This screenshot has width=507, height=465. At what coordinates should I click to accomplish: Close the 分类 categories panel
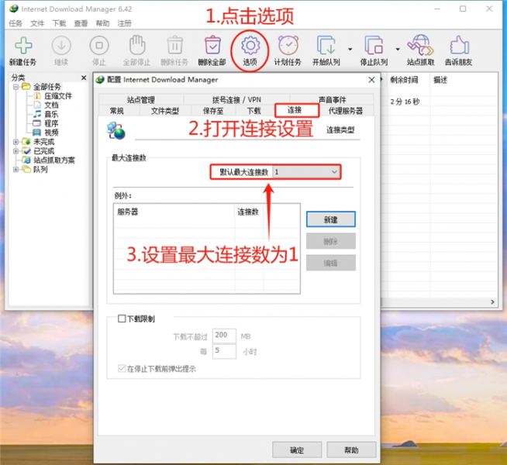tap(84, 77)
